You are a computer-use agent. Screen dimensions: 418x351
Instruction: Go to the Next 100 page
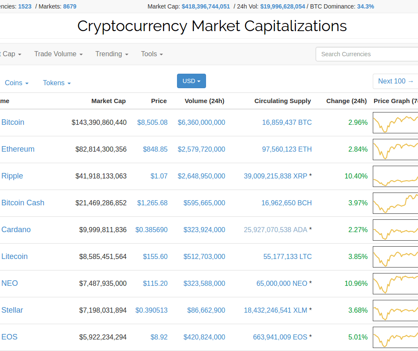click(x=395, y=81)
